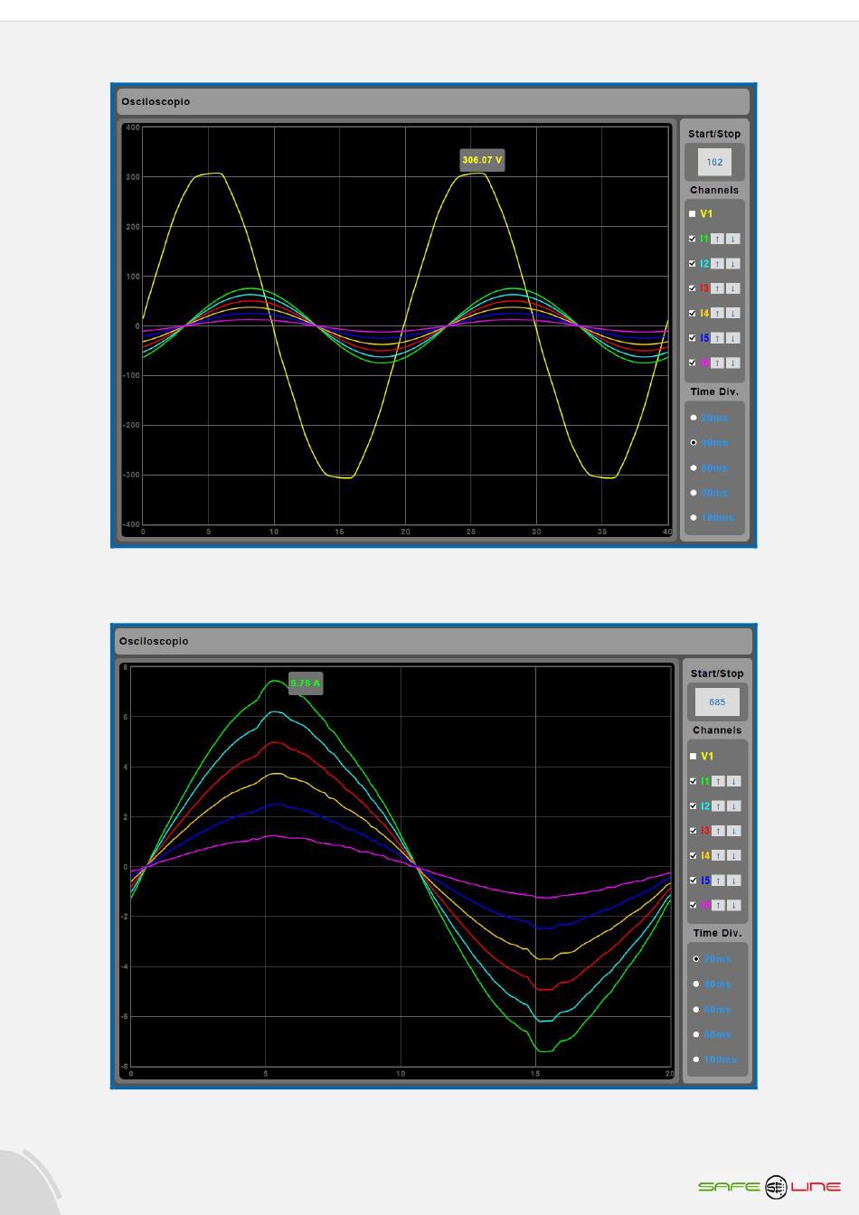This screenshot has height=1215, width=859.
Task: Select 60ms time division, lower oscilloscope
Action: (x=696, y=1010)
